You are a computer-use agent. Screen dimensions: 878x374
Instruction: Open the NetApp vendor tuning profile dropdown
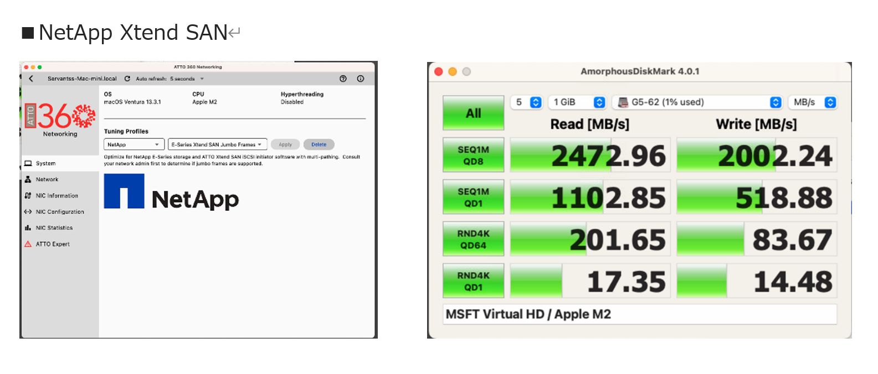(134, 144)
